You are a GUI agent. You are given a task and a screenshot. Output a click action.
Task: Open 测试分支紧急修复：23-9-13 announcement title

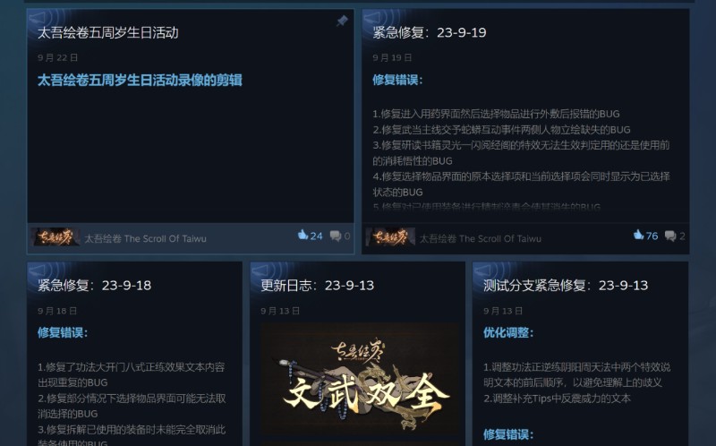pyautogui.click(x=566, y=286)
